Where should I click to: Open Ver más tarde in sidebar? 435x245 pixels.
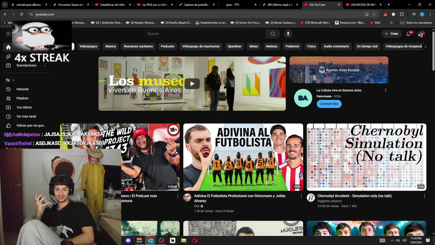26,116
